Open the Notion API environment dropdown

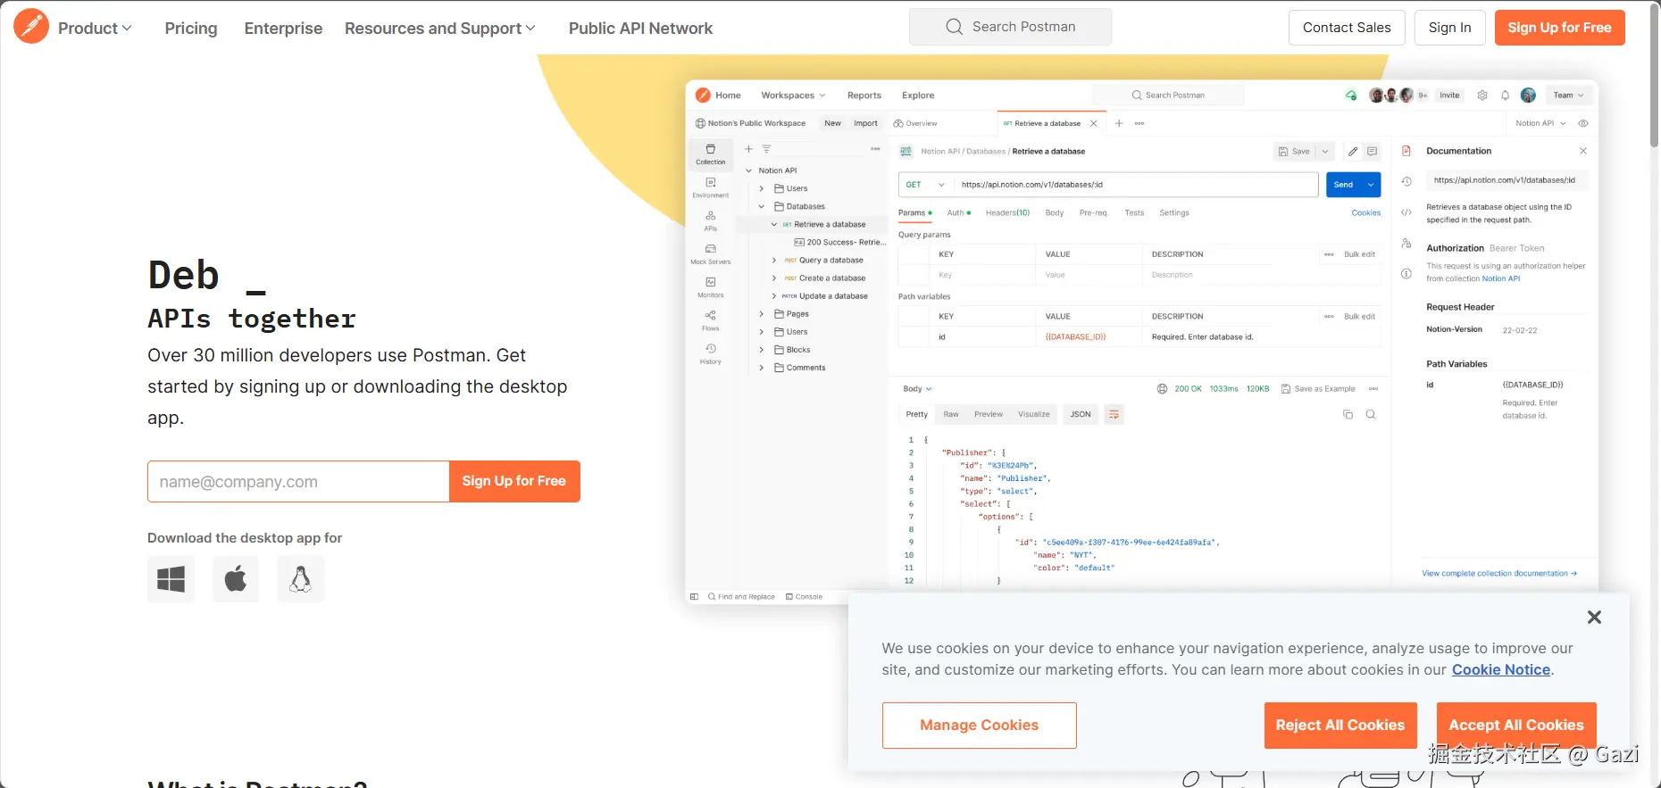pos(1540,123)
